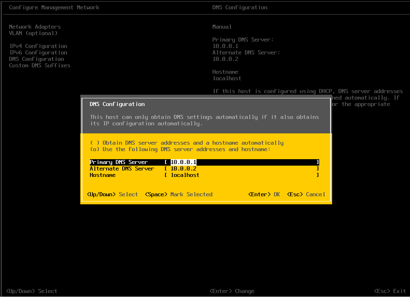
Task: Choose IPv4 Configuration from the menu
Action: [38, 46]
